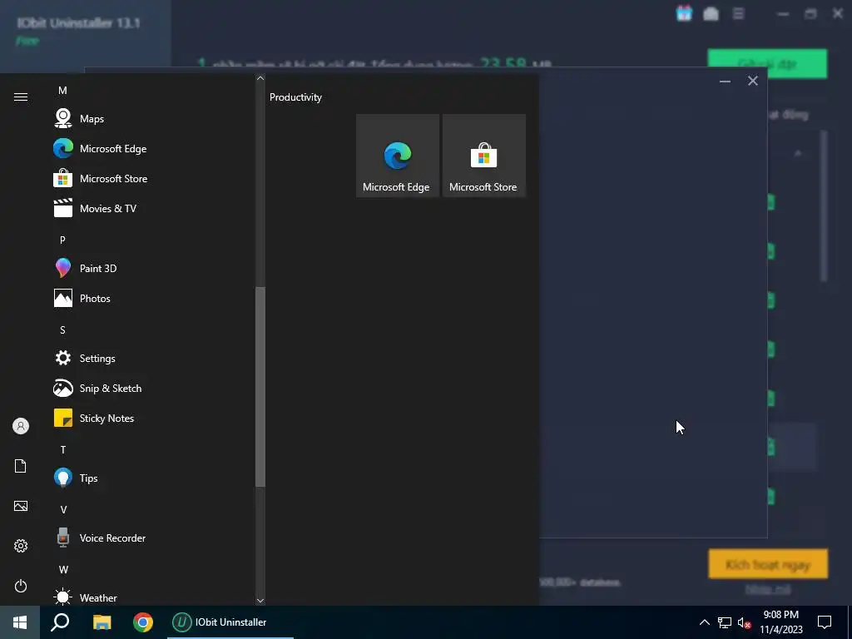852x639 pixels.
Task: Jump to letter M group header
Action: [x=62, y=90]
